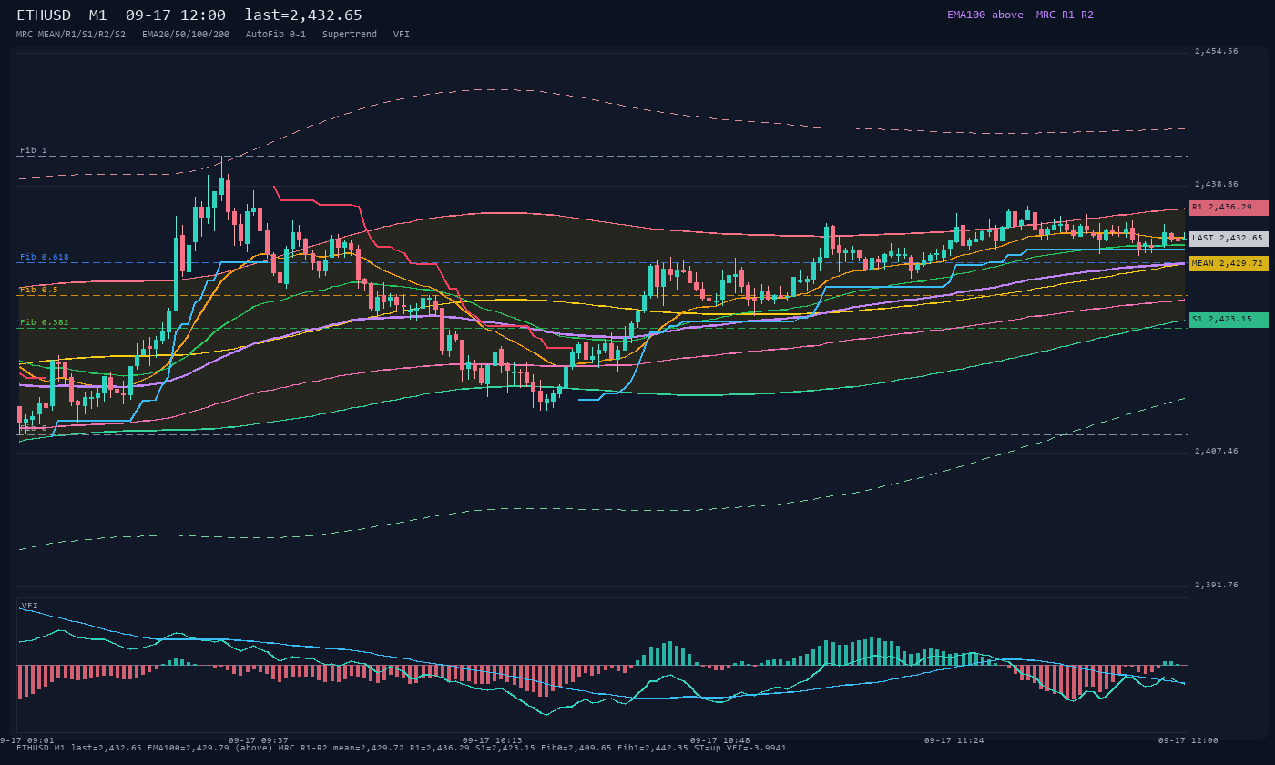Click the green 'Fib 0.382' level label
Screen dimensions: 1275x765
pos(45,322)
